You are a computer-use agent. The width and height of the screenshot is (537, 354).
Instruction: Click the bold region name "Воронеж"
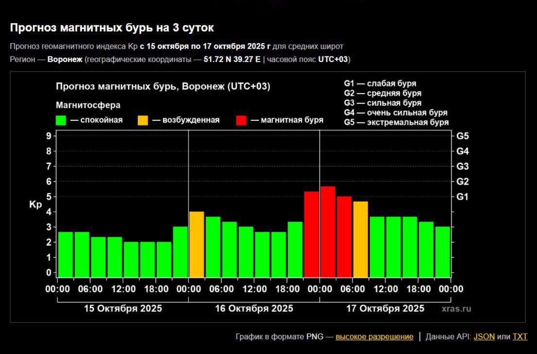[x=64, y=59]
